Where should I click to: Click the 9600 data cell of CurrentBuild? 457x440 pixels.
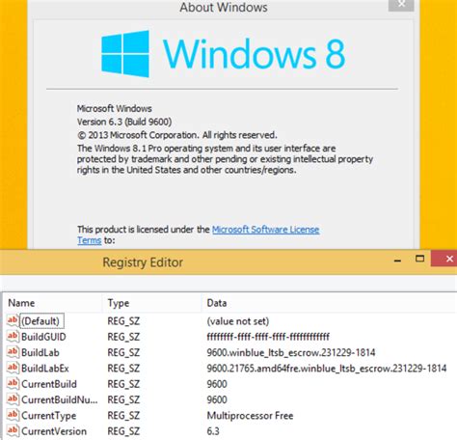coord(217,384)
